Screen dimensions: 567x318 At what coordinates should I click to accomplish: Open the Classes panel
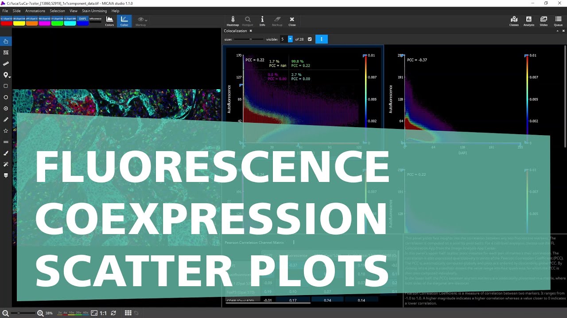tap(514, 21)
